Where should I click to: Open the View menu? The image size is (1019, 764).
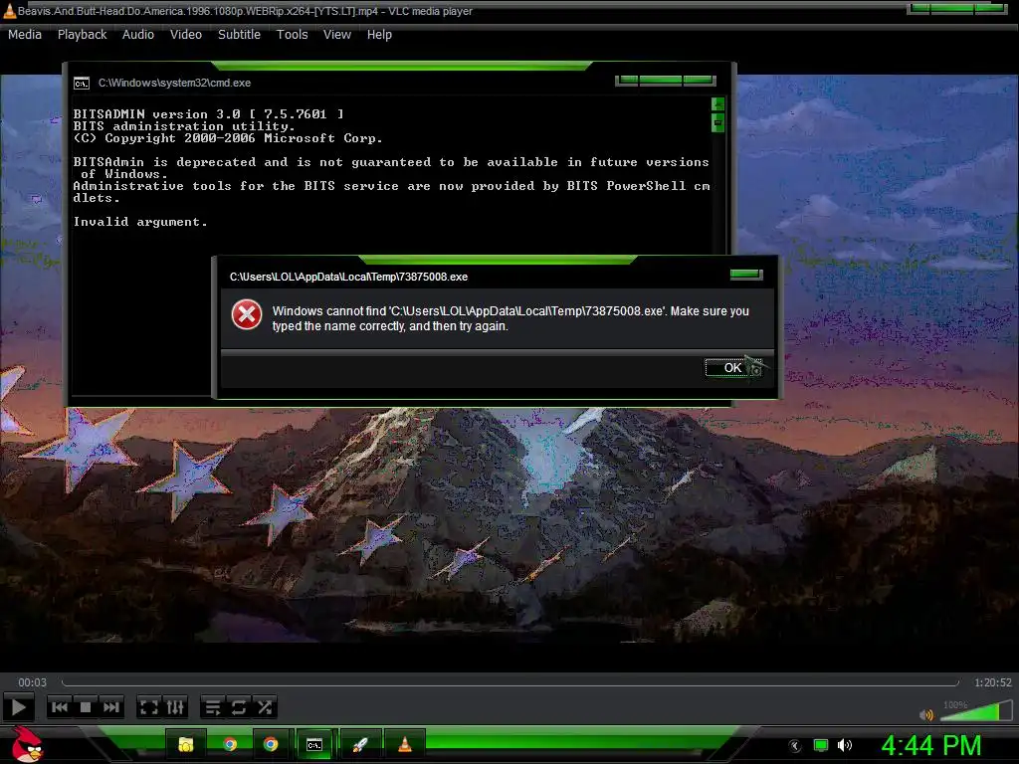coord(336,35)
